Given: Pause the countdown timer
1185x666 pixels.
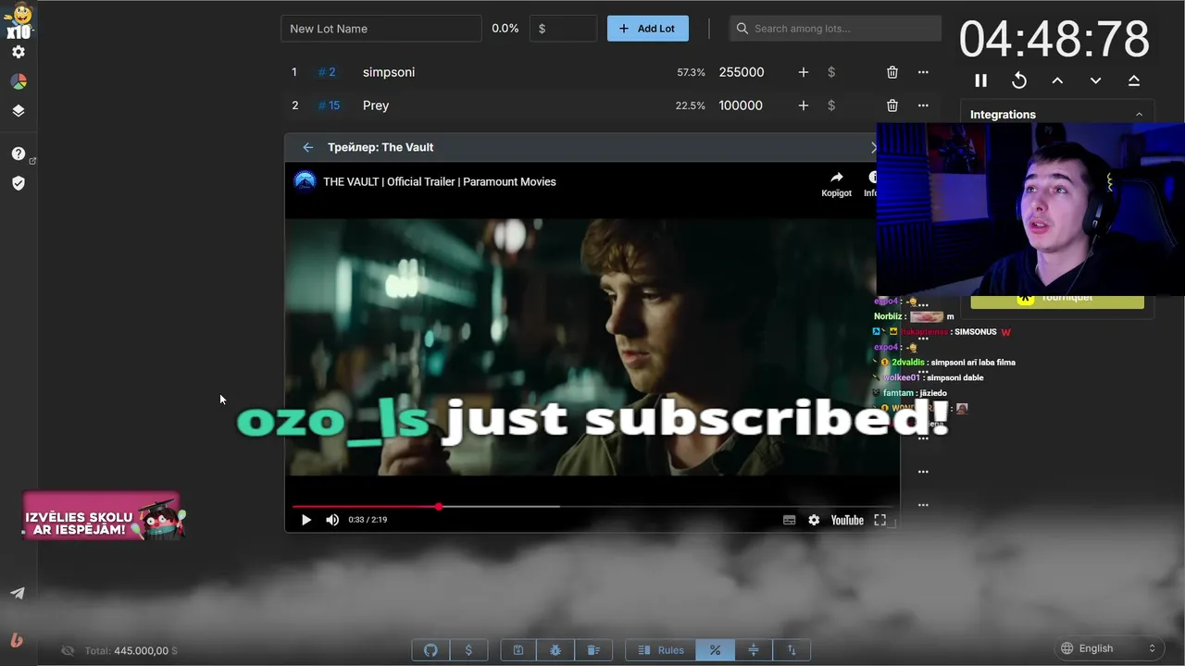Looking at the screenshot, I should pos(981,80).
